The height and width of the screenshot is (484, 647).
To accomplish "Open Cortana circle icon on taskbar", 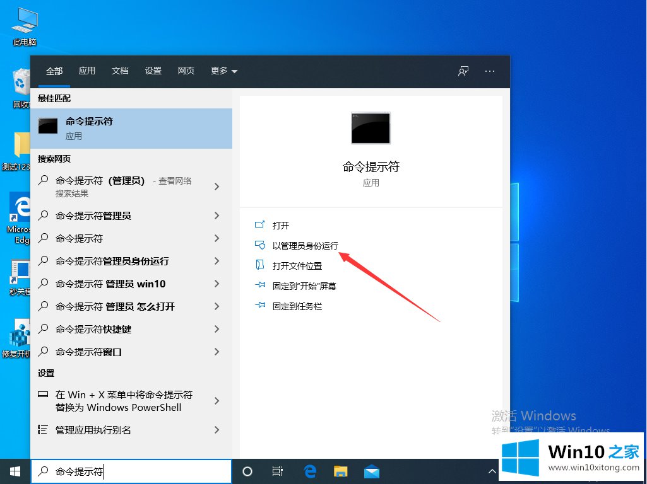I will [247, 471].
